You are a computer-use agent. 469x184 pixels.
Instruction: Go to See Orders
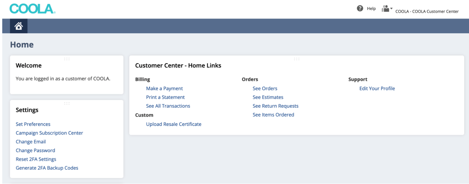265,89
